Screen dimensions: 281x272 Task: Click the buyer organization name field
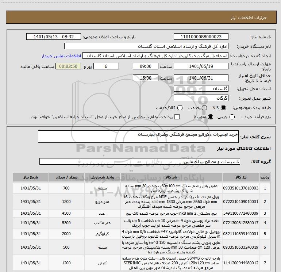click(146, 46)
